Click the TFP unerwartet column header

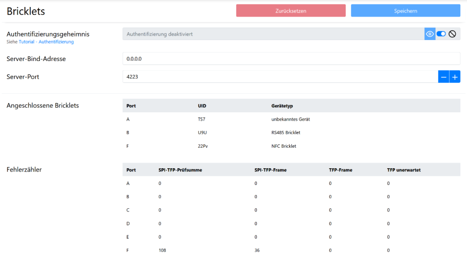403,170
